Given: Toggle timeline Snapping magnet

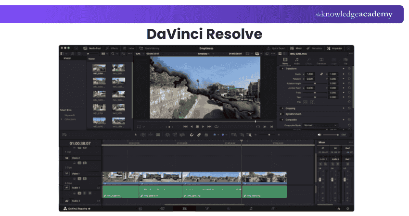Looking at the screenshot, I should (x=192, y=135).
